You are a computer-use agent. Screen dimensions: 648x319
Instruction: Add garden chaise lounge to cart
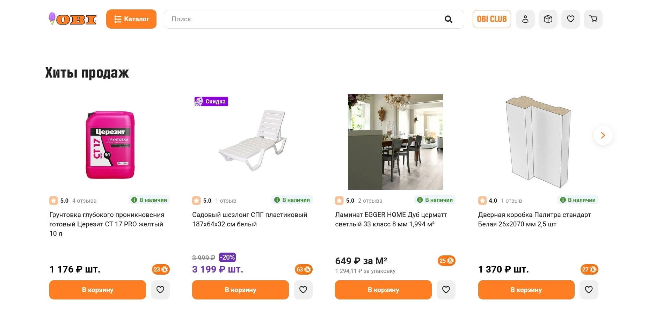pyautogui.click(x=240, y=290)
